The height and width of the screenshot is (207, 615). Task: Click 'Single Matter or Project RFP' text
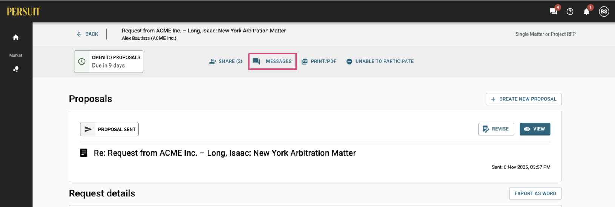[546, 34]
